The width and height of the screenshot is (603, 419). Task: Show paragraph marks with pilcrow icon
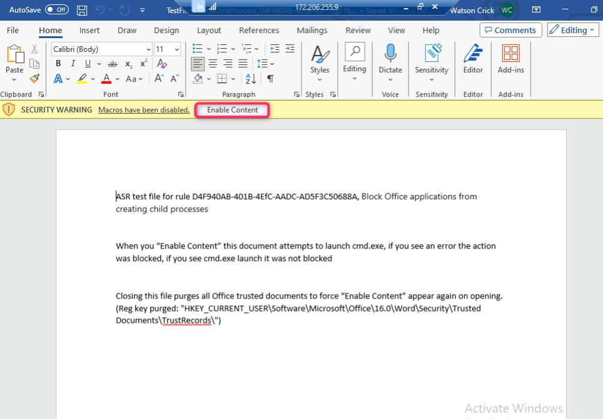pyautogui.click(x=270, y=79)
